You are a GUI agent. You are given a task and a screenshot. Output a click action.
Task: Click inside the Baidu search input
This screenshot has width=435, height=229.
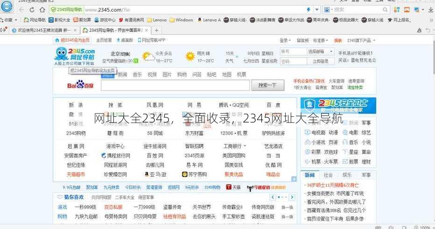[175, 86]
